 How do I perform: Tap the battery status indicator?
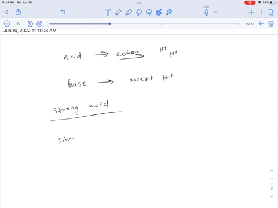pyautogui.click(x=269, y=2)
